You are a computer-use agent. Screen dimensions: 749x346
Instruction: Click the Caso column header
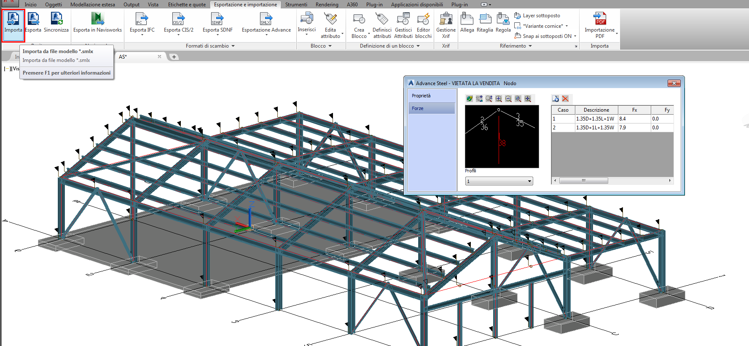click(563, 110)
